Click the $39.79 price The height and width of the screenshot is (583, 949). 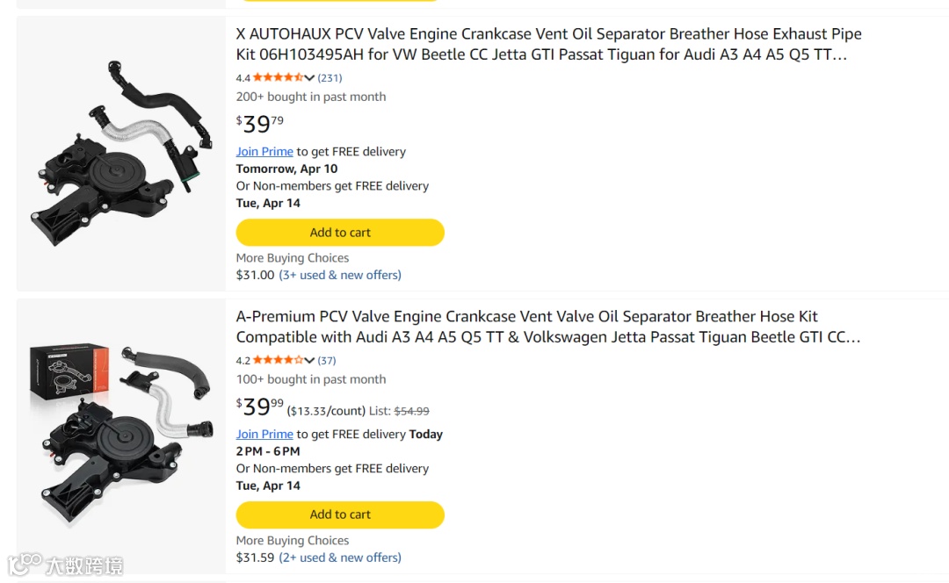pos(260,124)
